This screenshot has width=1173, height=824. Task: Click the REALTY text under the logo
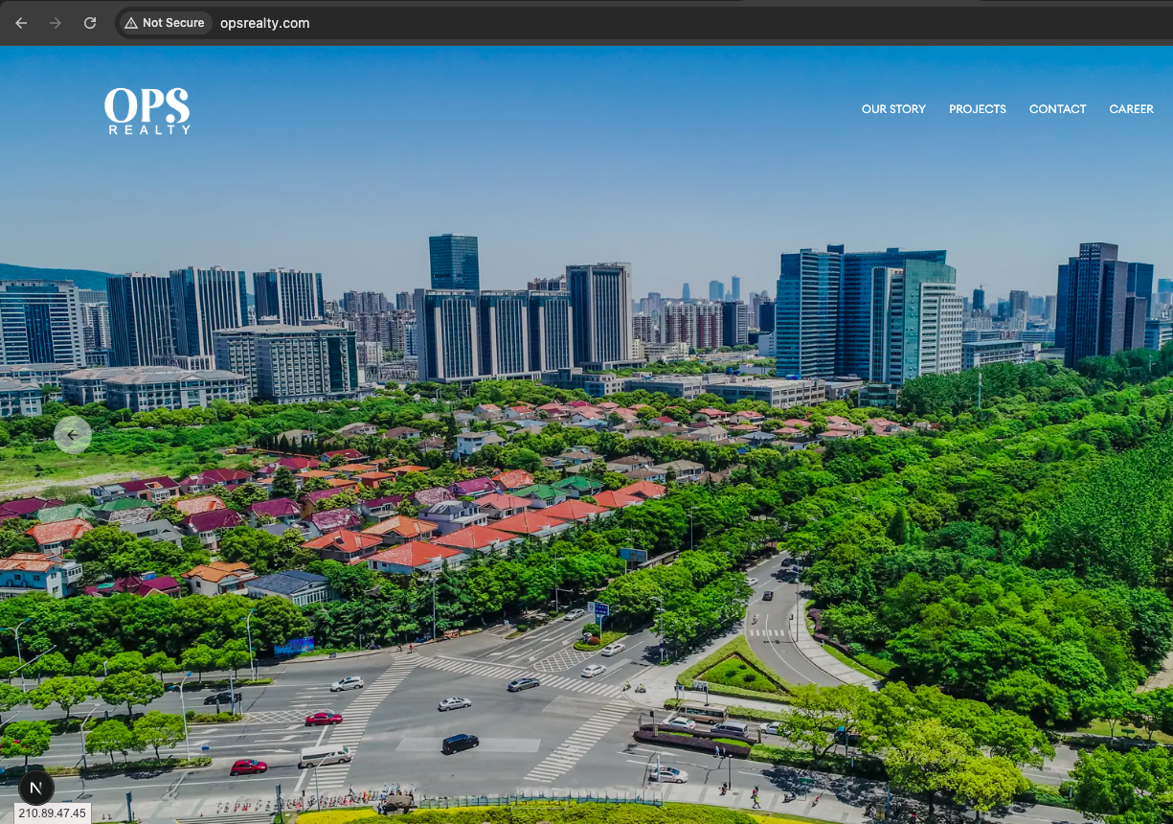pyautogui.click(x=147, y=129)
